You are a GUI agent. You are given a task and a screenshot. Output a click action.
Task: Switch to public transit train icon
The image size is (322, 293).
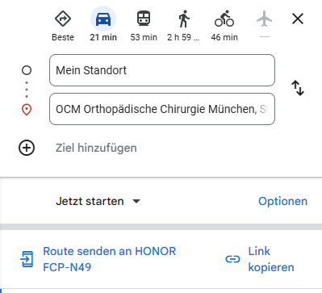tap(144, 19)
